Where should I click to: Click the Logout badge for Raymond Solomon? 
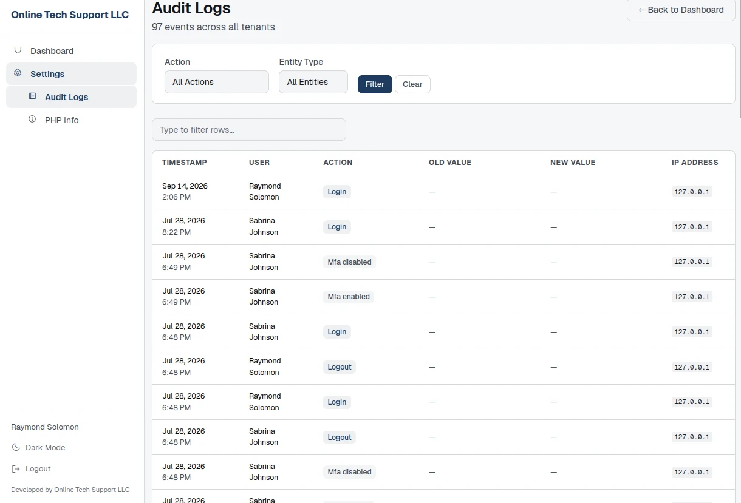340,367
